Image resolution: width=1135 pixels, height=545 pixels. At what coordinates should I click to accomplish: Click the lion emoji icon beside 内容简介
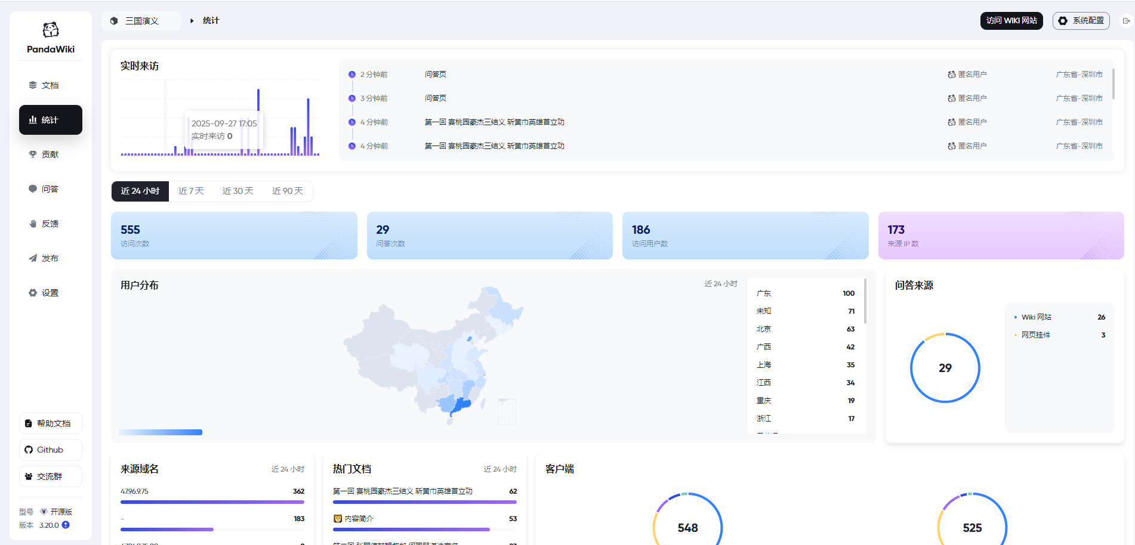tap(338, 519)
